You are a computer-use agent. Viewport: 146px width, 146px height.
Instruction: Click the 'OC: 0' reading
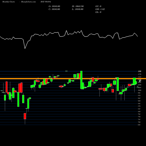click(98, 6)
